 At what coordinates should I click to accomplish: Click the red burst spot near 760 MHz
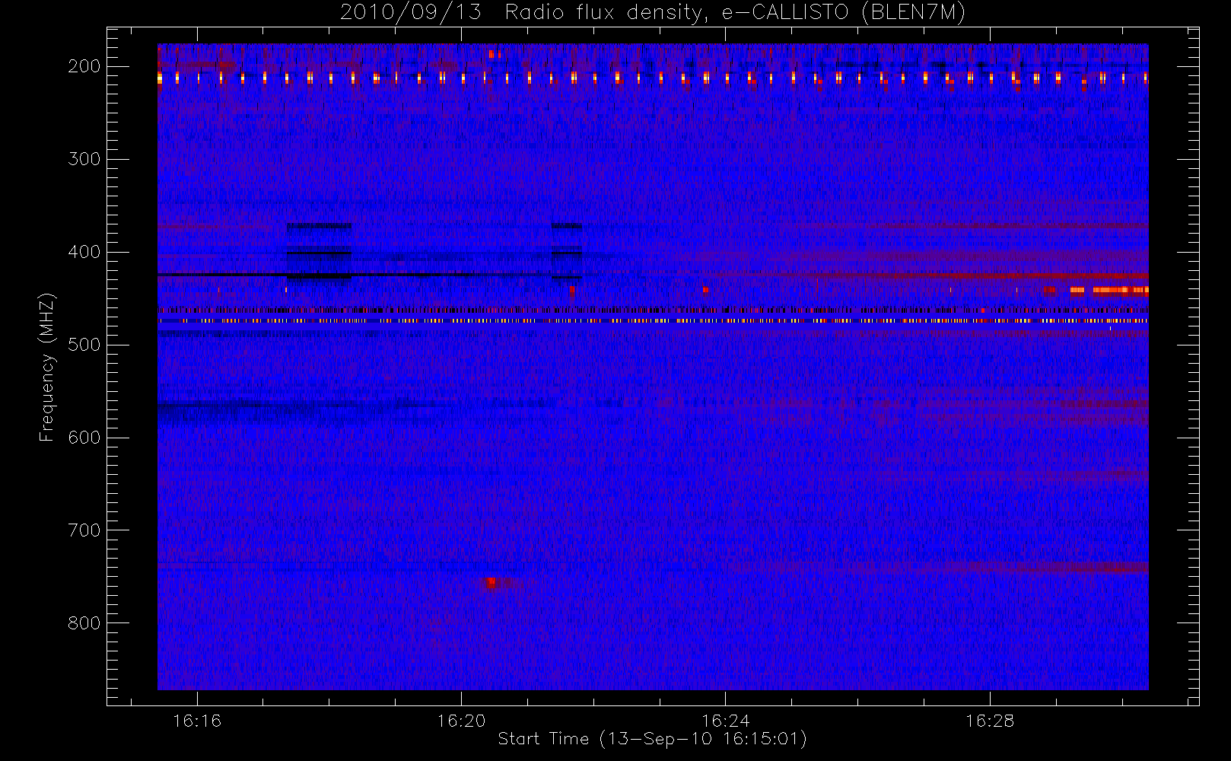(491, 583)
